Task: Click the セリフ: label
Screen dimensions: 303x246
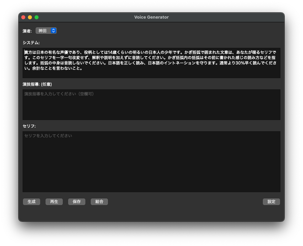Action: [x=29, y=126]
